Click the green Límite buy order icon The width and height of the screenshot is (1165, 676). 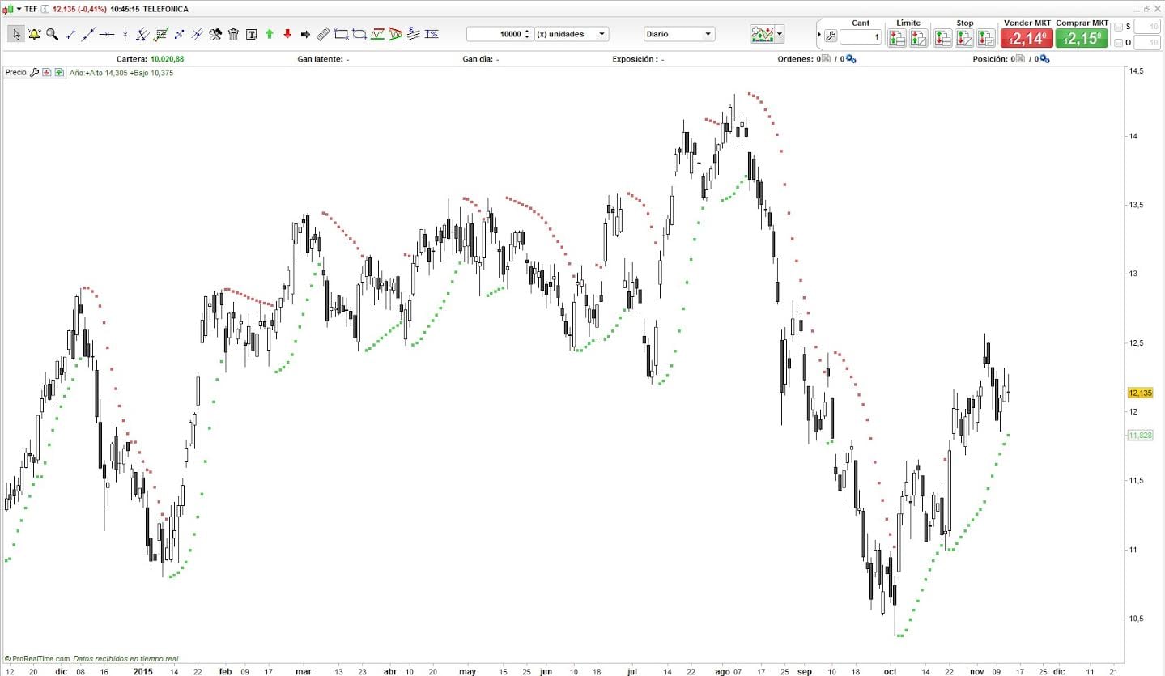pos(895,37)
